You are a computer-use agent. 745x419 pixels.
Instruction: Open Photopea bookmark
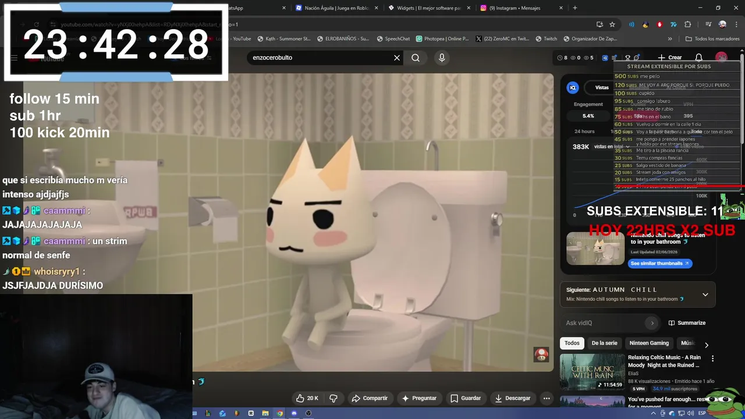coord(442,39)
